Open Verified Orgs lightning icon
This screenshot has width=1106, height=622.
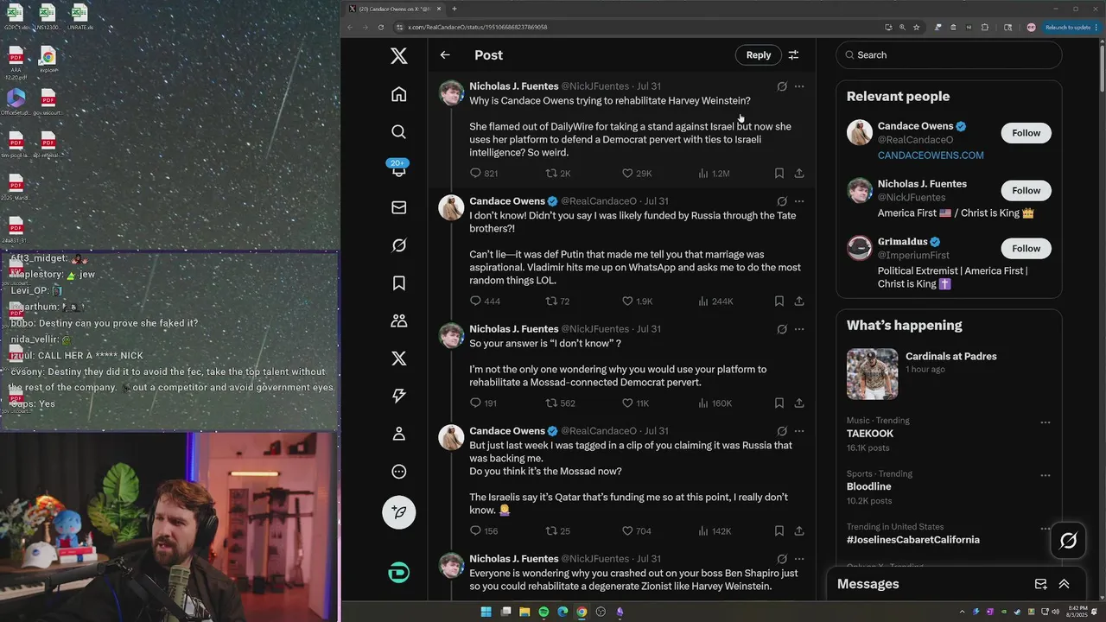click(398, 396)
